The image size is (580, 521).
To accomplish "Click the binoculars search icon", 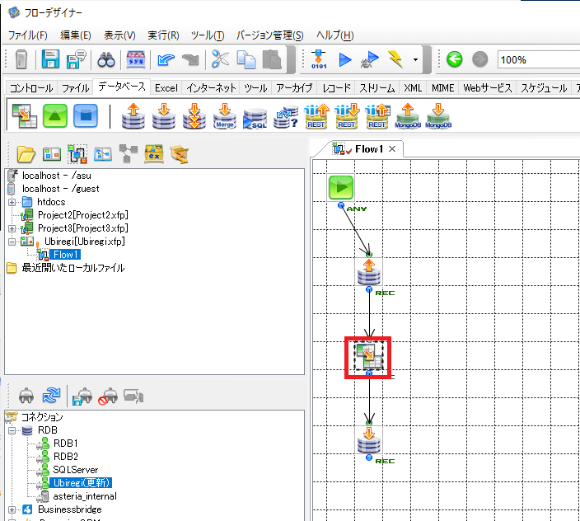I will (105, 59).
